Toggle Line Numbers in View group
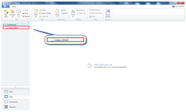The image size is (186, 112). pyautogui.click(x=95, y=13)
